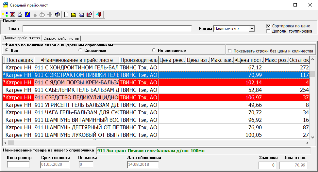Click the table's vertical scrollbar down arrow
The width and height of the screenshot is (318, 172).
tap(313, 137)
